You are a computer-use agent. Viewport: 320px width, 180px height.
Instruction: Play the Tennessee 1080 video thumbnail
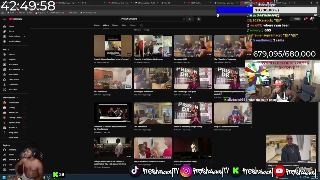coord(193,46)
